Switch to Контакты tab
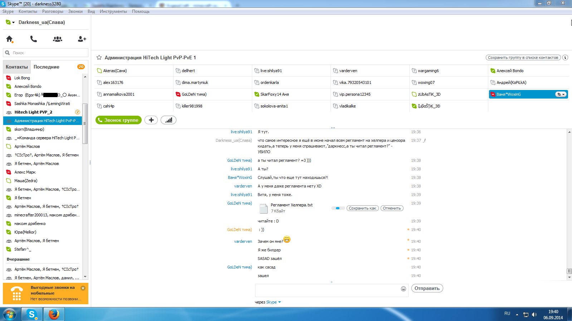Viewport: 572px width, 321px height. pyautogui.click(x=17, y=67)
